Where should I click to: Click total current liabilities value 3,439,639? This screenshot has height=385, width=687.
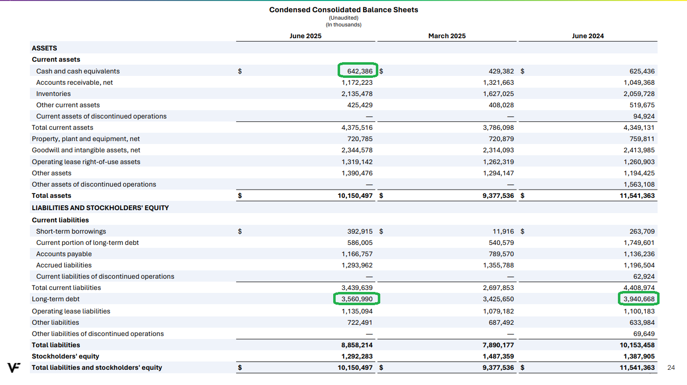[357, 288]
